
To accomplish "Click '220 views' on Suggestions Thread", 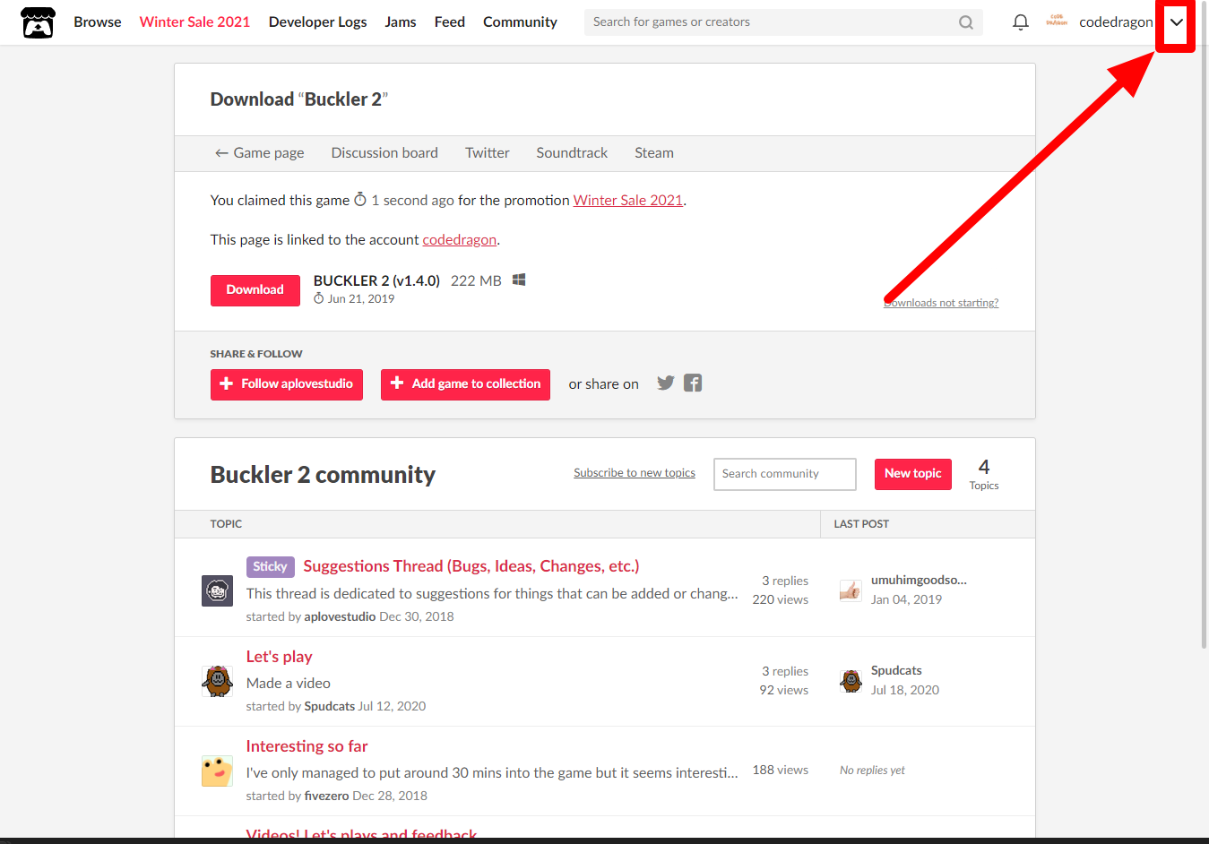I will point(780,599).
